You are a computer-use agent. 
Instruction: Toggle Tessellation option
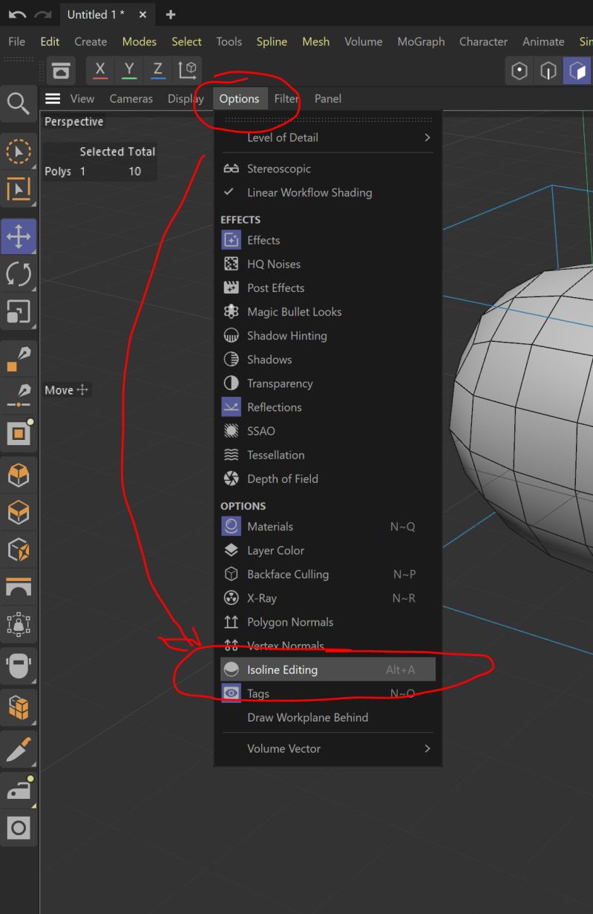click(327, 455)
